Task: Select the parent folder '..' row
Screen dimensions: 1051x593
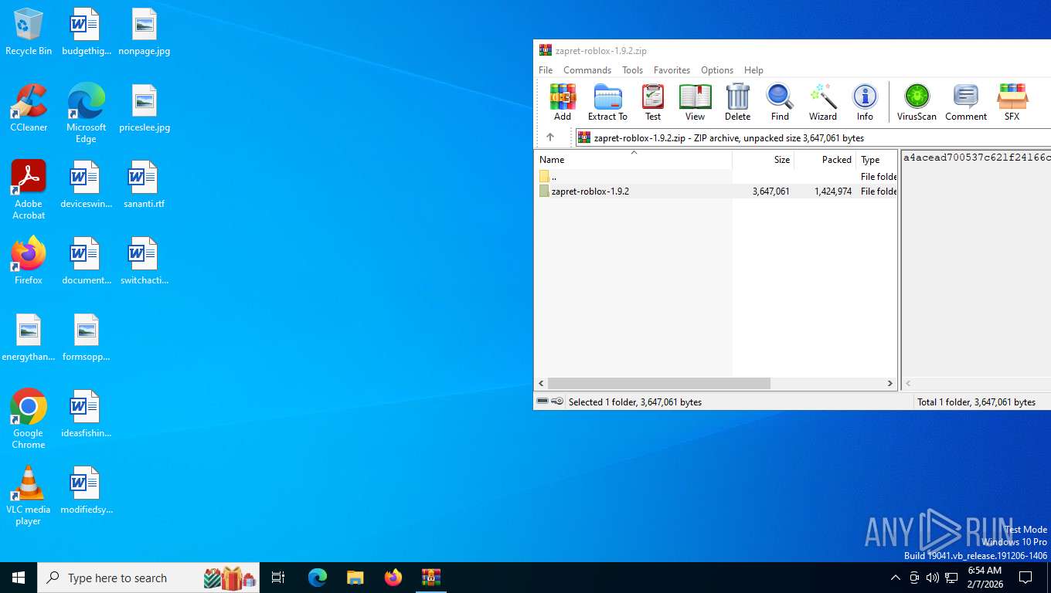Action: (x=716, y=176)
